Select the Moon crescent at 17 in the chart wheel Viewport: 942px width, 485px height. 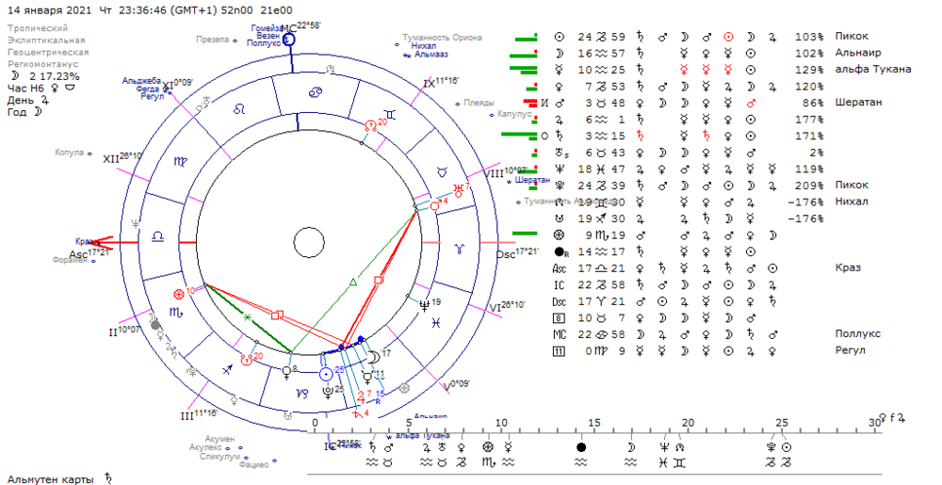click(374, 357)
